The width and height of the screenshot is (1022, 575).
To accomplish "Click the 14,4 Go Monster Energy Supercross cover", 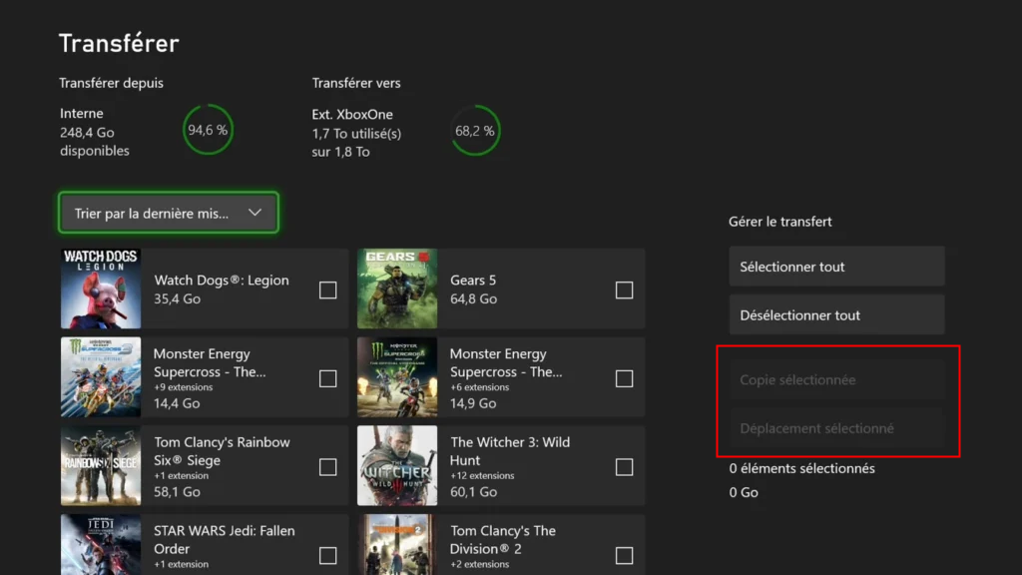I will tap(101, 378).
